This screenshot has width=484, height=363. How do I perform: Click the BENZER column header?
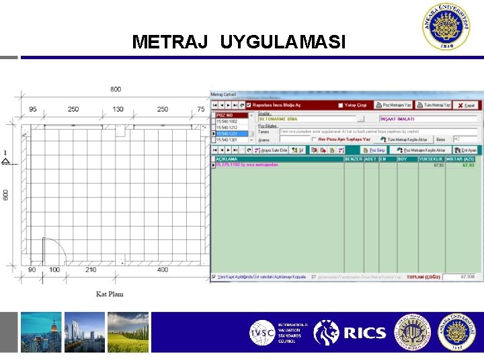[x=354, y=159]
